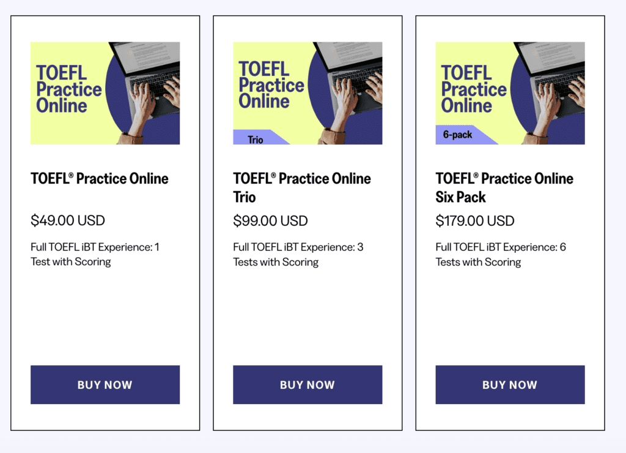The width and height of the screenshot is (626, 453).
Task: Click the 6-pack banner image
Action: click(x=510, y=92)
